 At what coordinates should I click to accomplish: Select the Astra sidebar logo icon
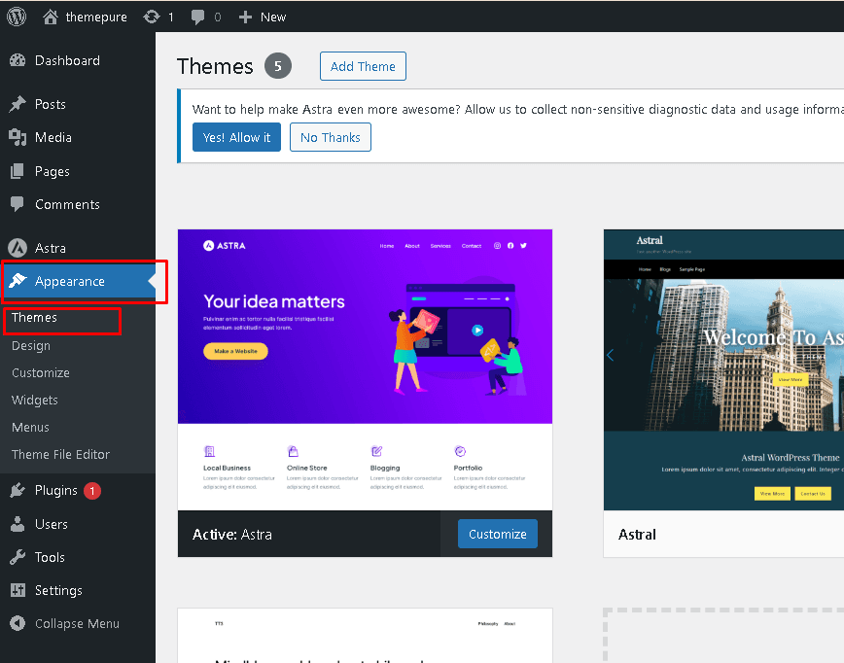click(18, 248)
